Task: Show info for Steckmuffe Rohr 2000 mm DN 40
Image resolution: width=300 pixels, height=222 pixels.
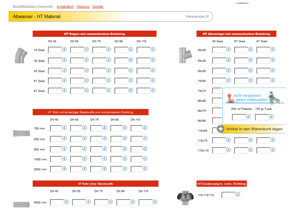Action: pos(64,168)
